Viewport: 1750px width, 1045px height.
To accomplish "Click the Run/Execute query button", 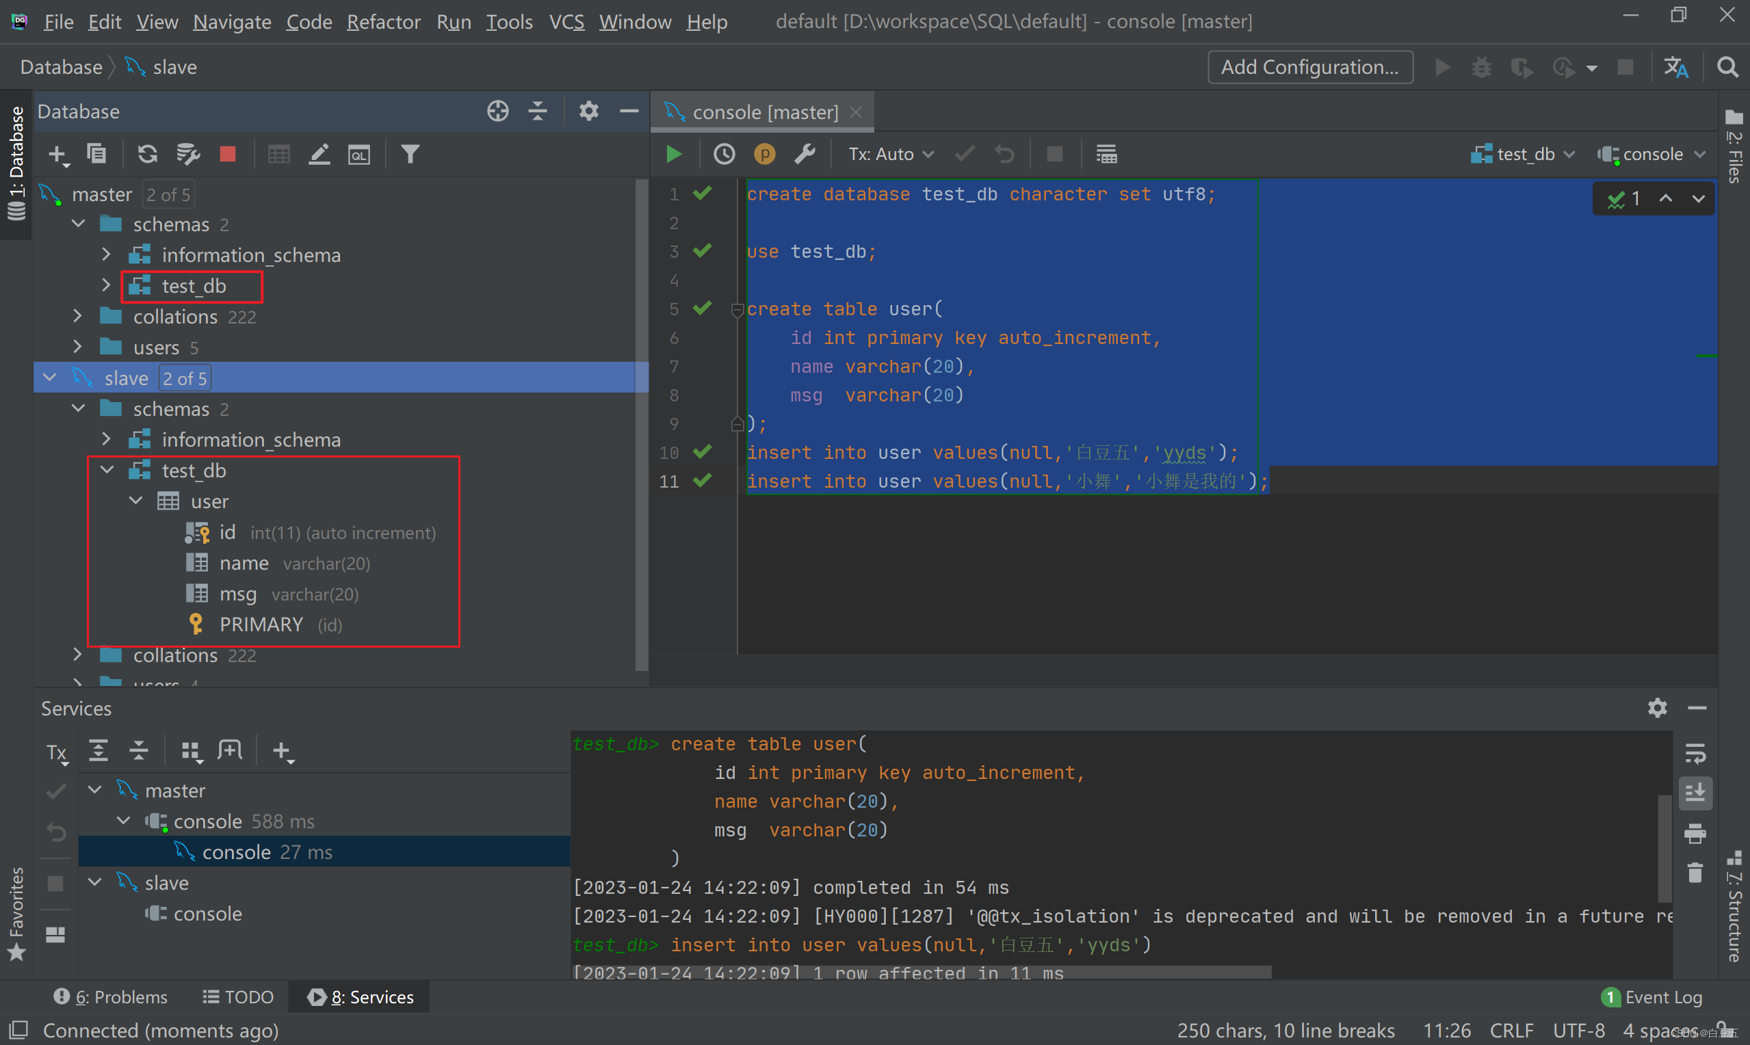I will (x=674, y=153).
